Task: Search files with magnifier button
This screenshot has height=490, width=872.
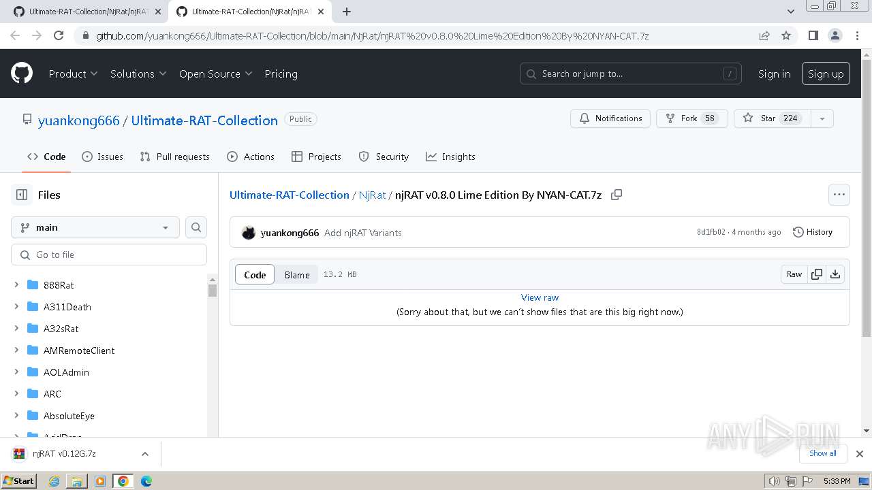Action: 196,227
